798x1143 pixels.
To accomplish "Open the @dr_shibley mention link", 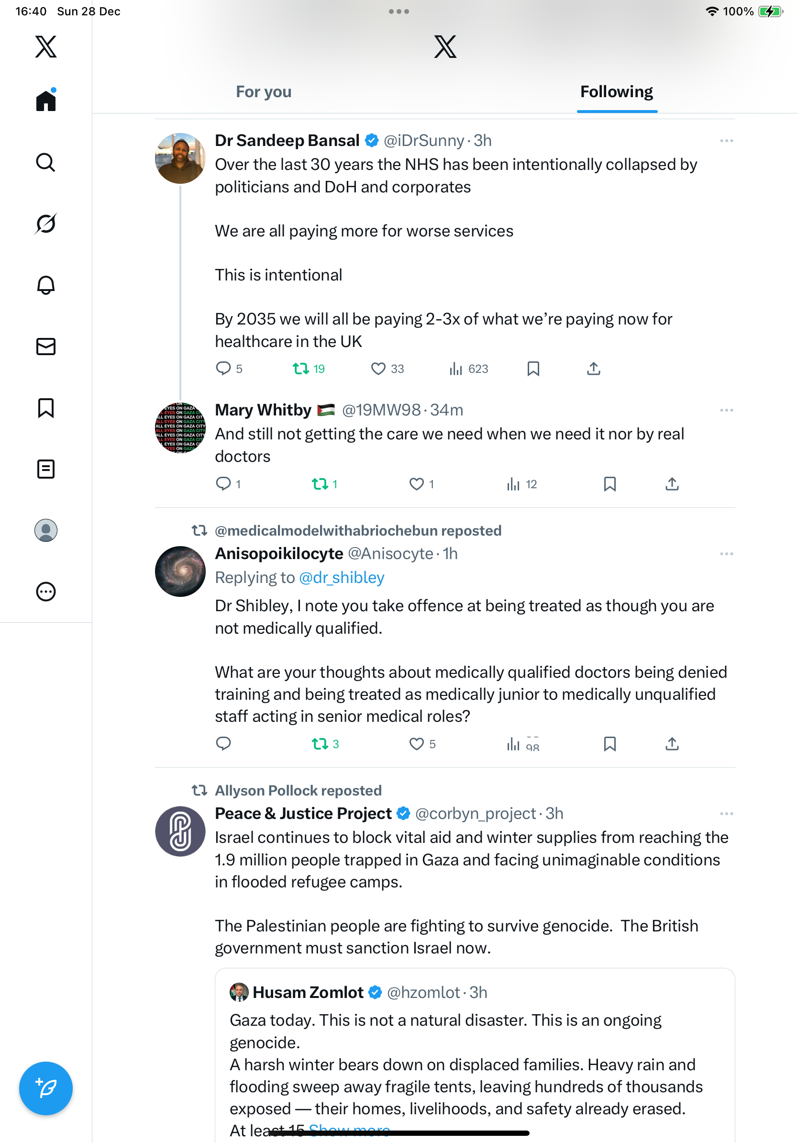I will click(341, 577).
